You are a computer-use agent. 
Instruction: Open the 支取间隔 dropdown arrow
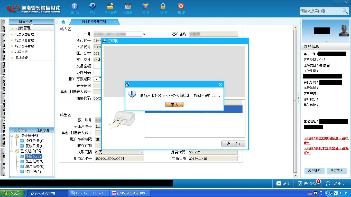141,152
